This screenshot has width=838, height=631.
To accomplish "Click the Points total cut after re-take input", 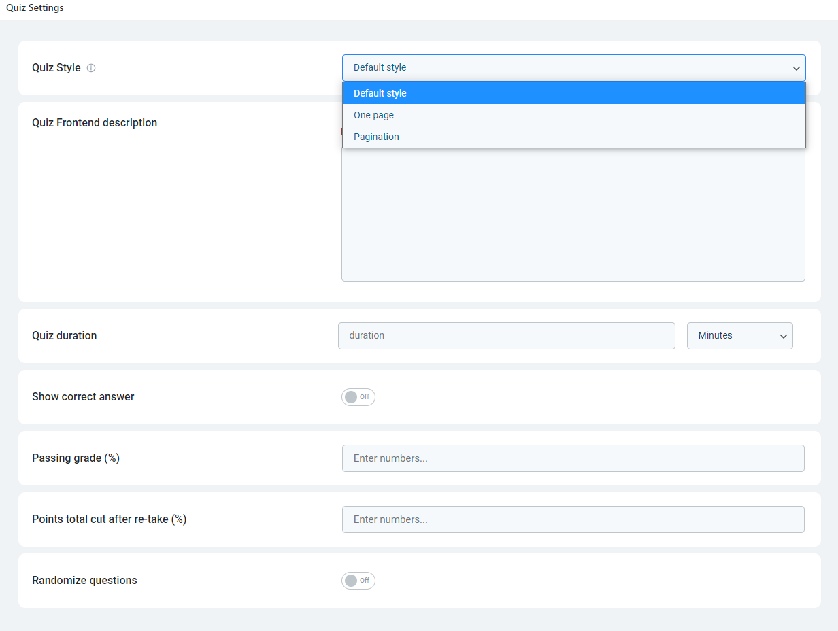I will 573,519.
